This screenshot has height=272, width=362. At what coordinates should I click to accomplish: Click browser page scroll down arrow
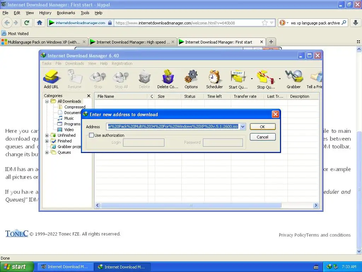(359, 251)
